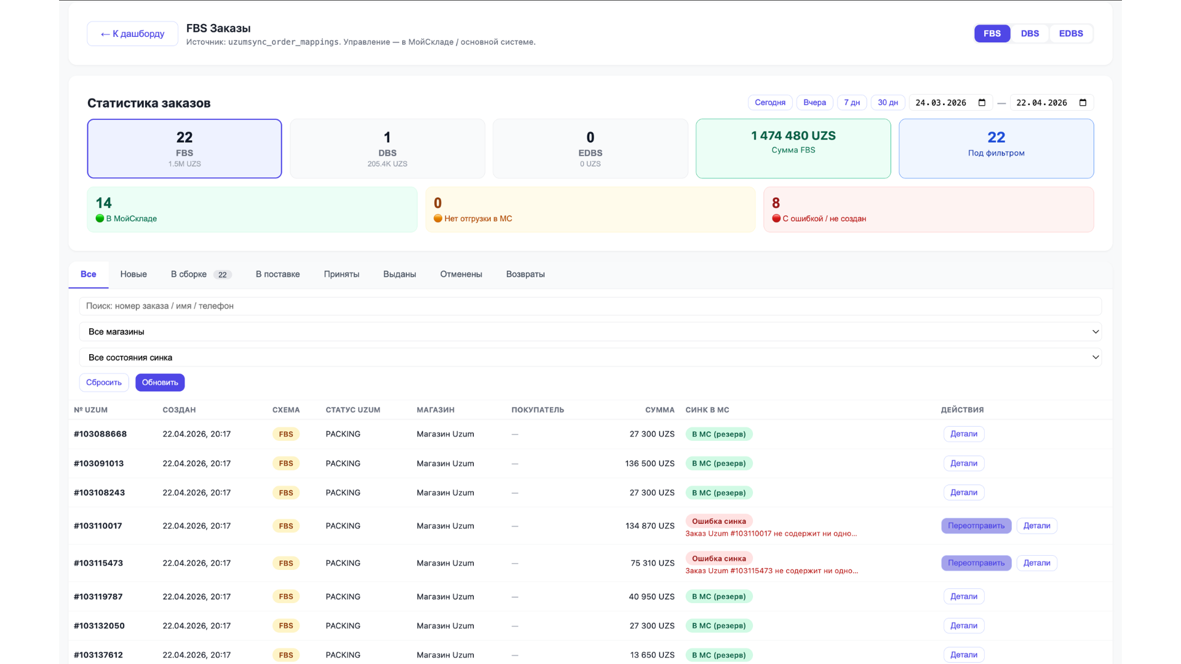Expand the 'Все состояния синка' dropdown
Image resolution: width=1181 pixels, height=664 pixels.
coord(590,358)
